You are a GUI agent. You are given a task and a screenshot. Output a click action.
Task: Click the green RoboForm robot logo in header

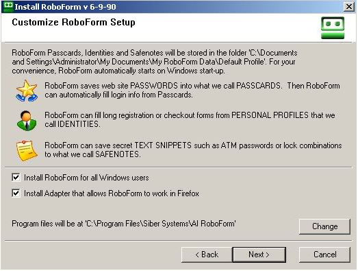pos(333,28)
